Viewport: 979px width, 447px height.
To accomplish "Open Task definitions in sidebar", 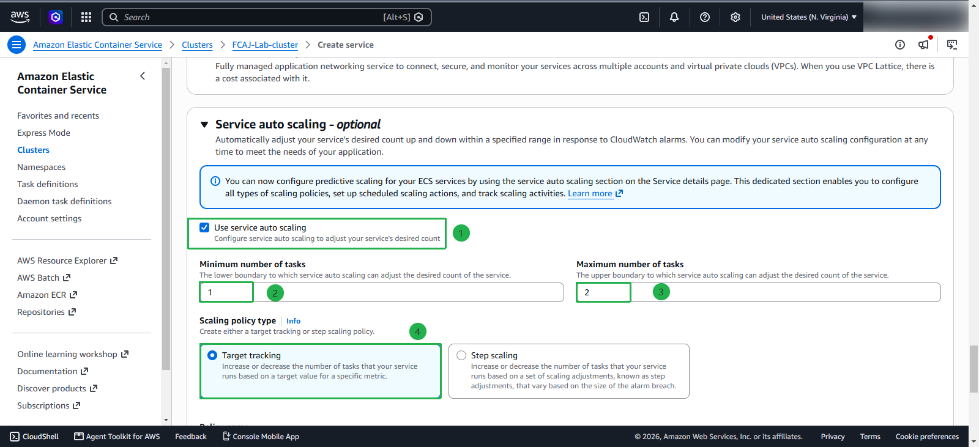I will point(48,184).
